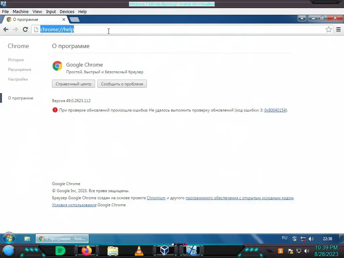Screen dimensions: 344x258
Task: Open Настройки in the Chrome sidebar
Action: (x=18, y=79)
